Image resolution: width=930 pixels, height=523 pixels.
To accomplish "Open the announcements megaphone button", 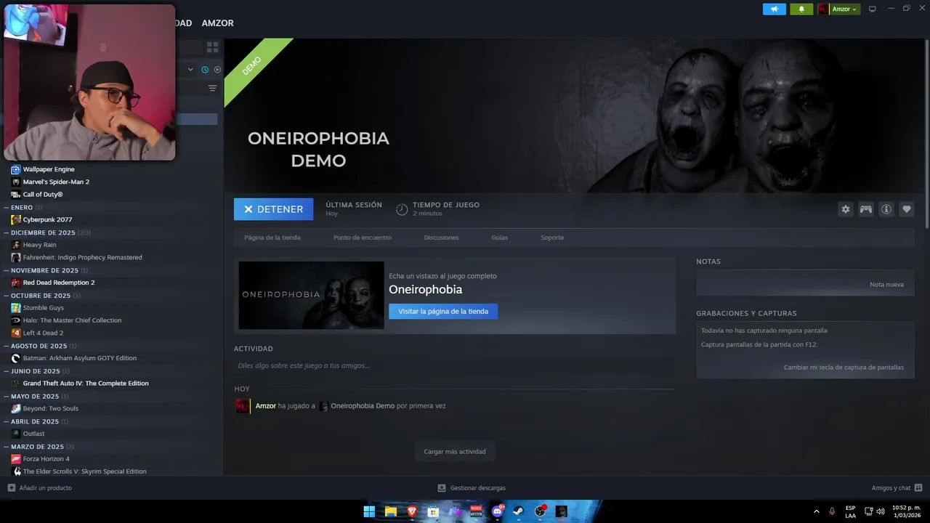I will pos(775,9).
